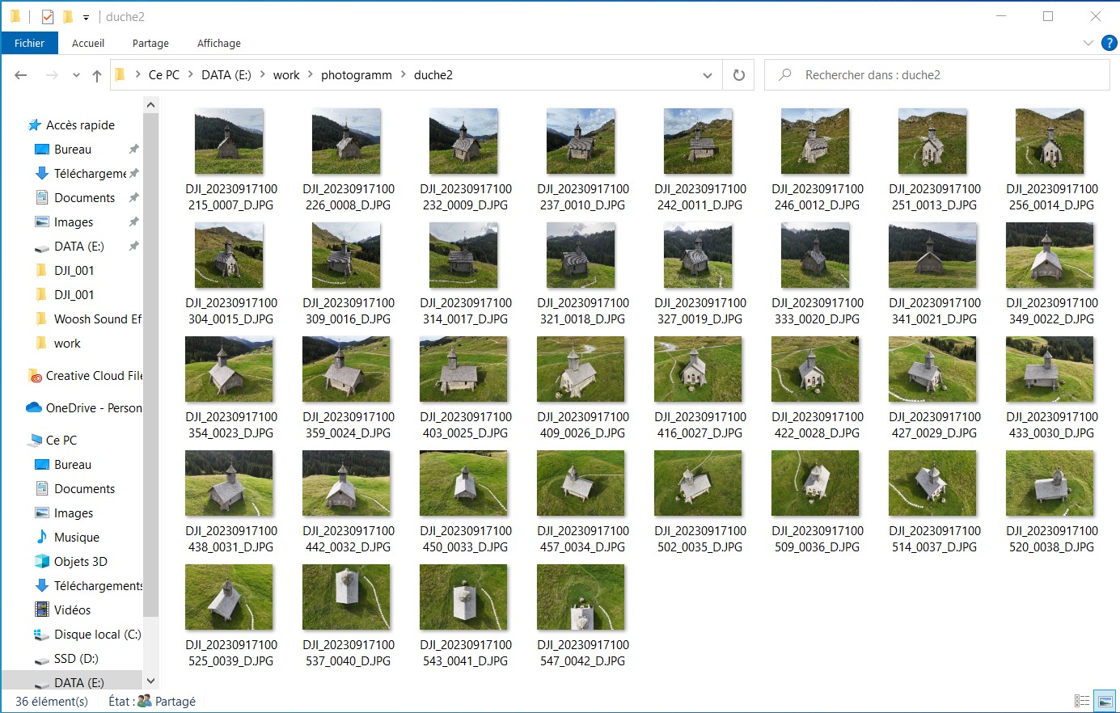The image size is (1120, 713).
Task: Click file name '226_0008_D.JPG' label
Action: pos(349,205)
